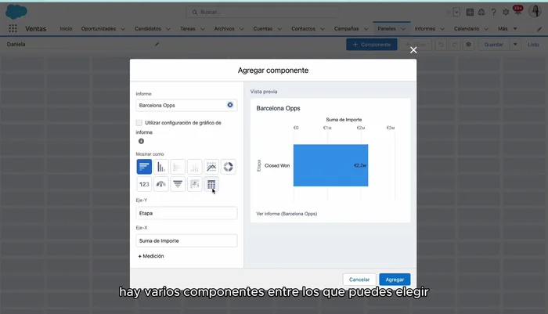This screenshot has width=548, height=314.
Task: Select the stacked horizontal bar chart type
Action: tap(178, 167)
